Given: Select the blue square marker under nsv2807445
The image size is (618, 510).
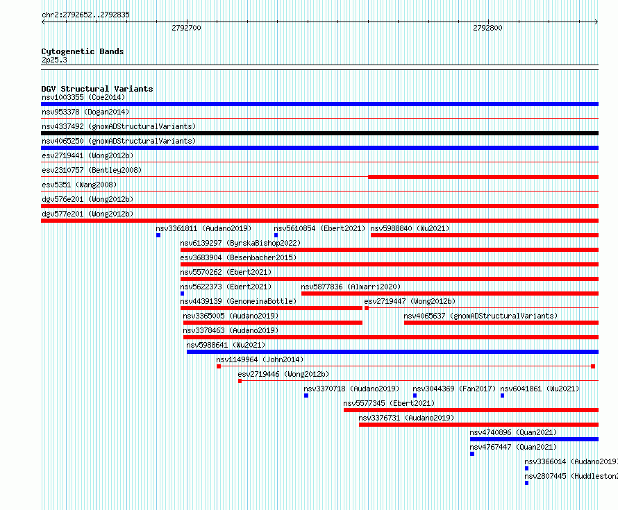Looking at the screenshot, I should 526,483.
